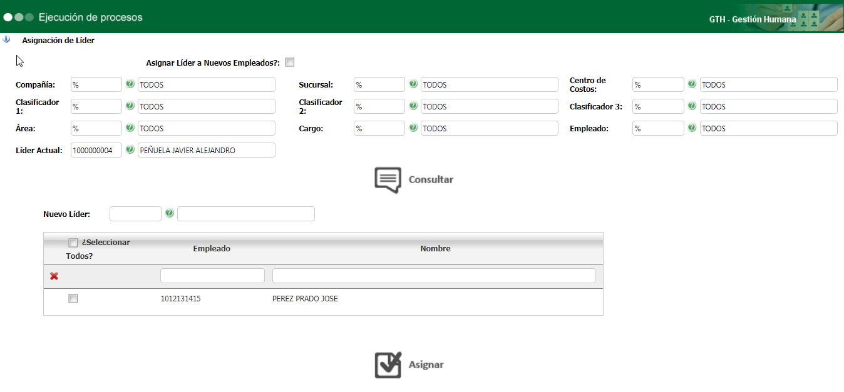Open lookup icon next to Sucursal field
844x392 pixels.
click(x=413, y=84)
